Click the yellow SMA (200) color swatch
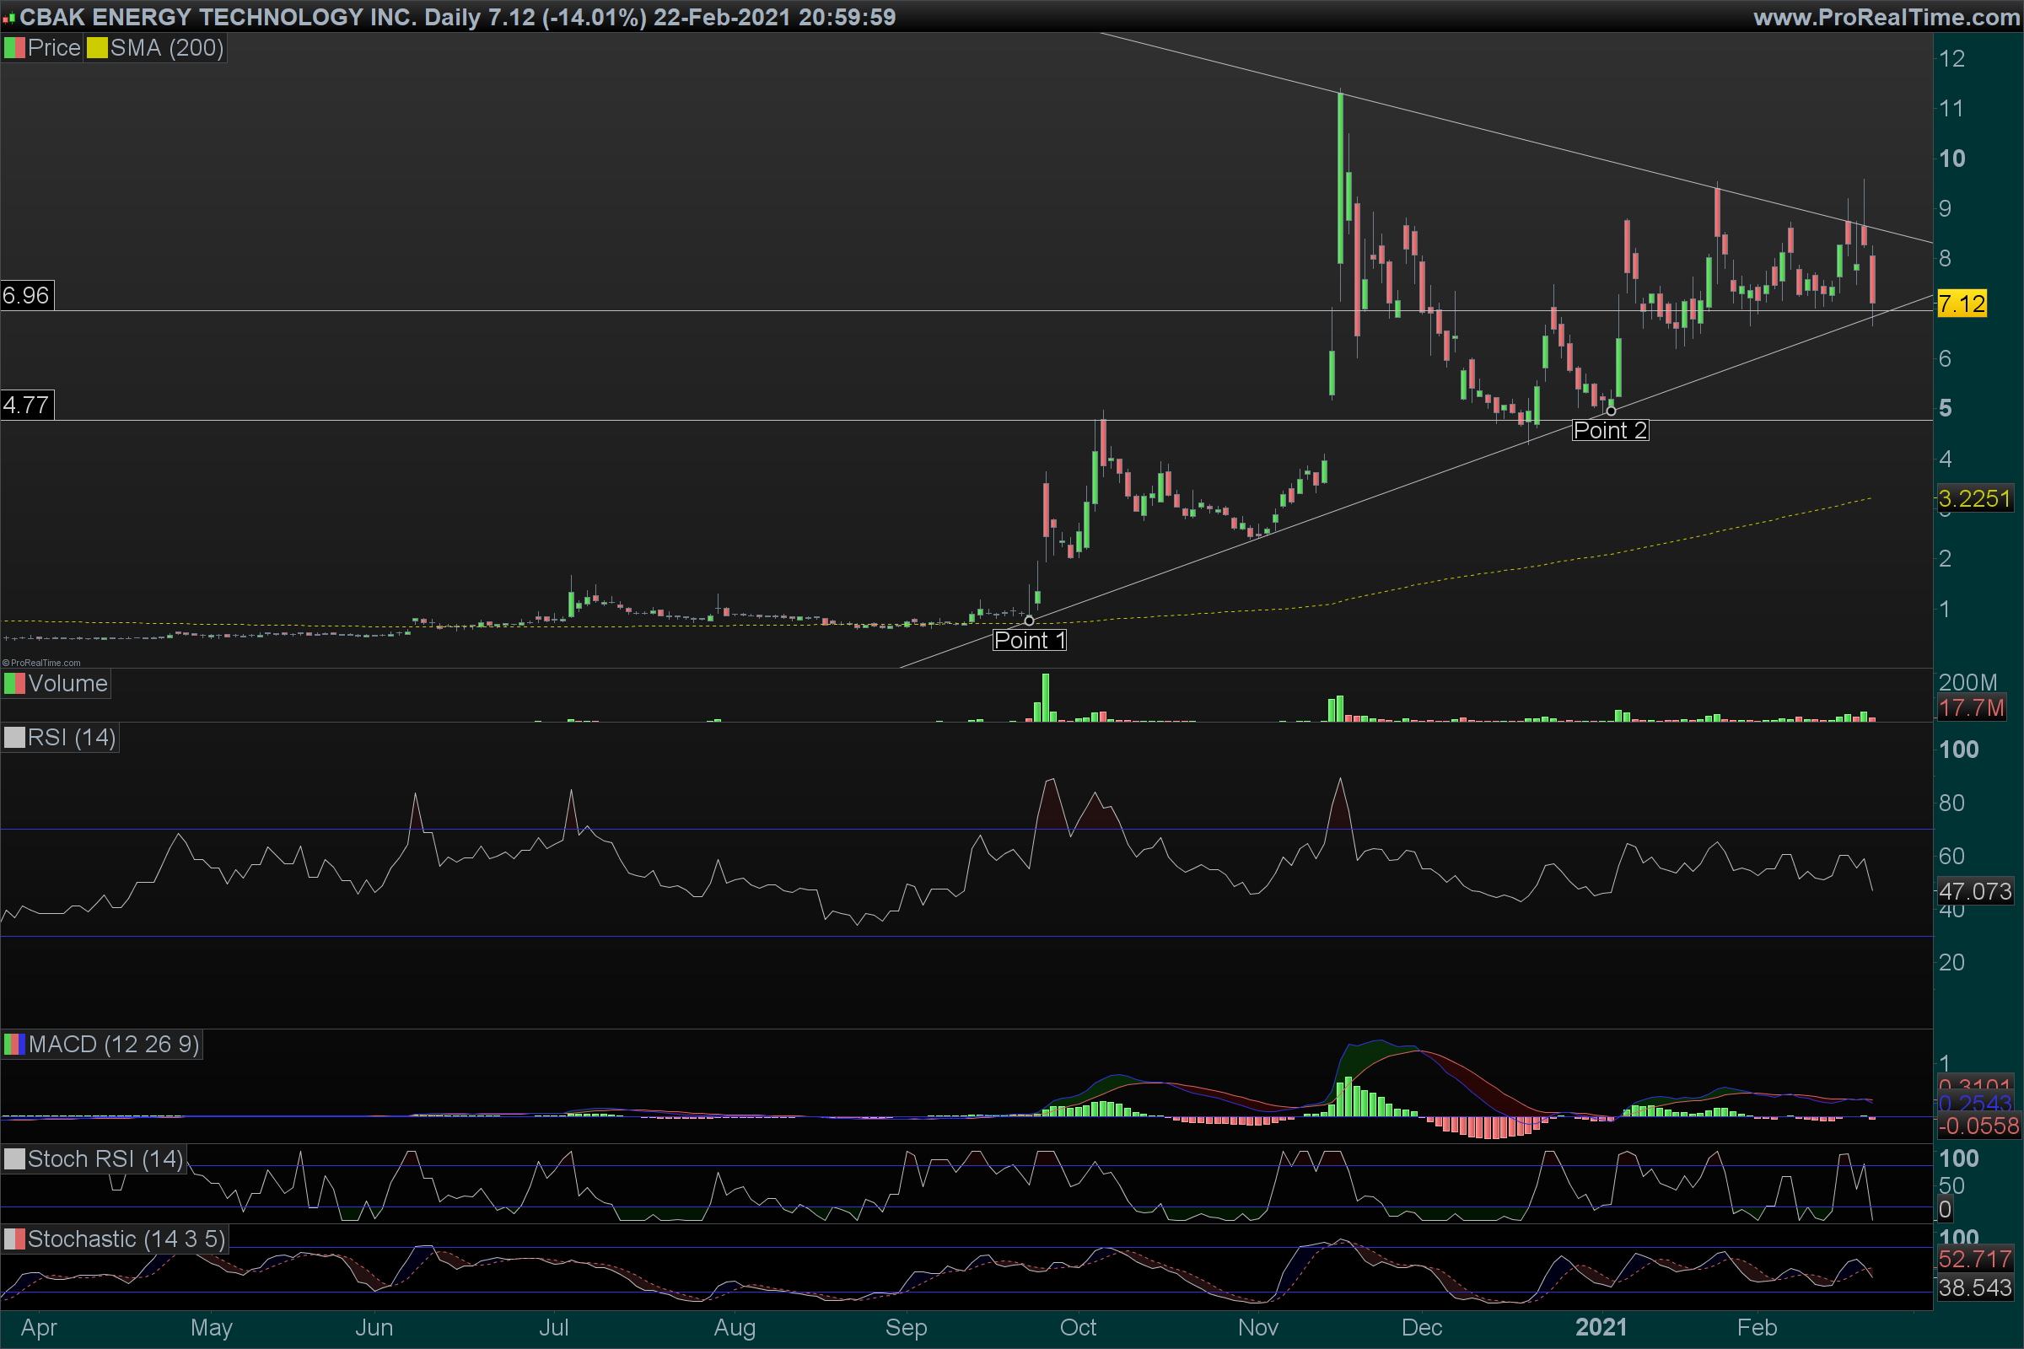 pyautogui.click(x=96, y=48)
